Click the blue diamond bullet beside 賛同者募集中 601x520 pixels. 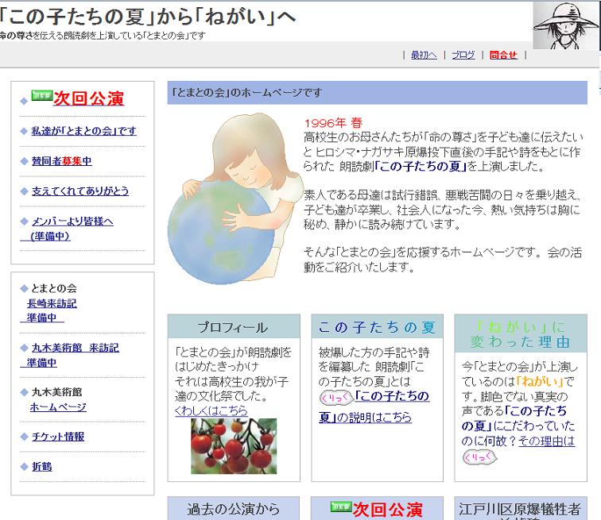(24, 161)
